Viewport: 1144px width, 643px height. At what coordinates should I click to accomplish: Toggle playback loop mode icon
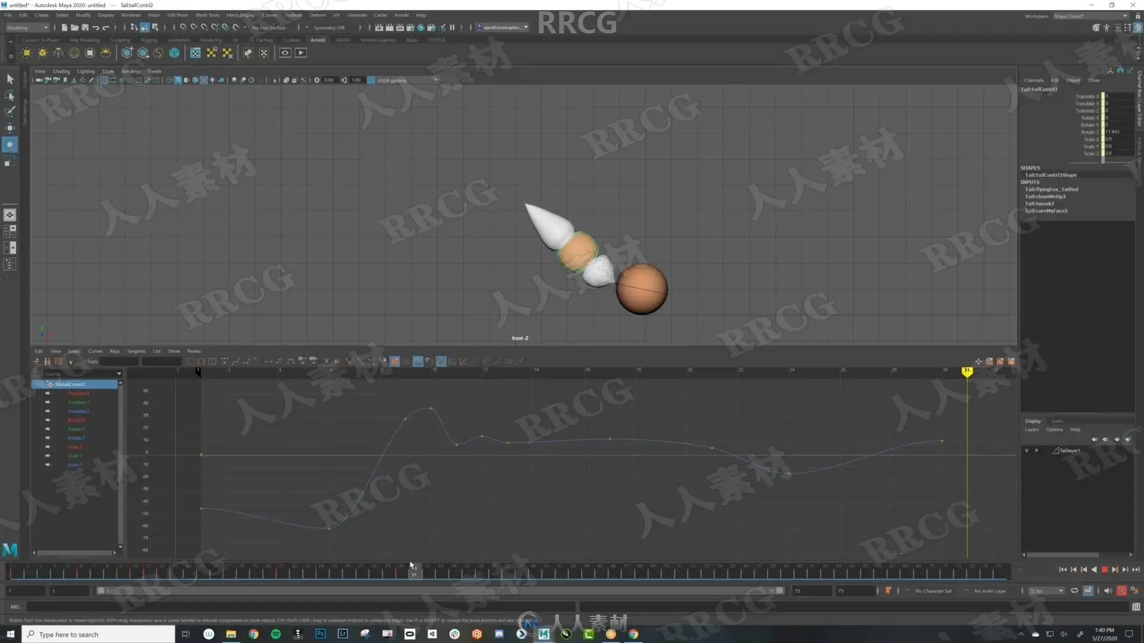click(x=1074, y=591)
